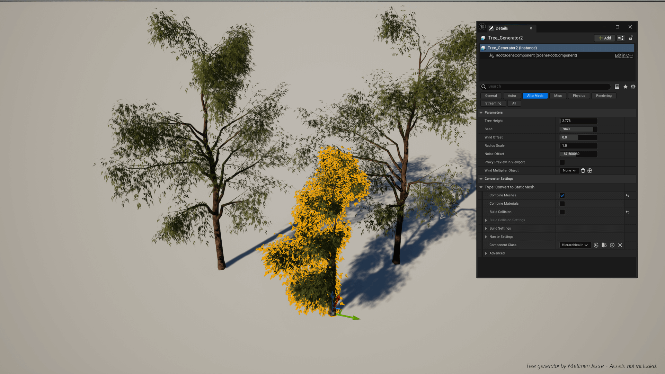The height and width of the screenshot is (374, 665).
Task: Open the Component Class dropdown
Action: (574, 245)
